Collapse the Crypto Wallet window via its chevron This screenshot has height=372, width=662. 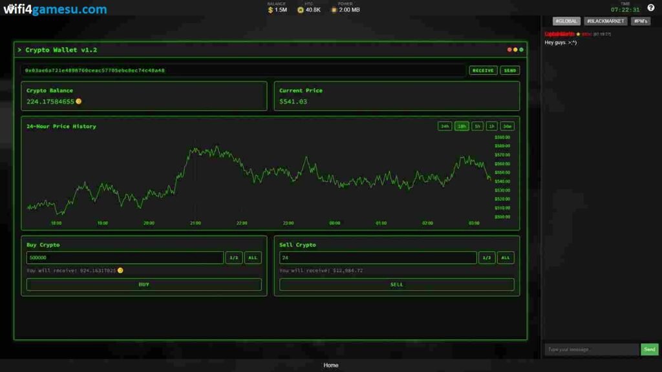coord(21,49)
